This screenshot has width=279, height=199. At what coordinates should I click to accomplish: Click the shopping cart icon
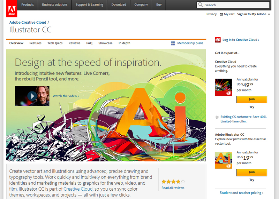coord(221,14)
